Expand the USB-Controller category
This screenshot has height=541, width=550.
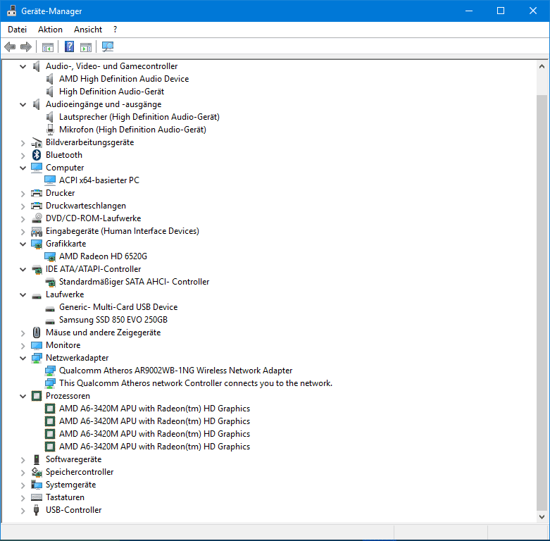tap(23, 511)
